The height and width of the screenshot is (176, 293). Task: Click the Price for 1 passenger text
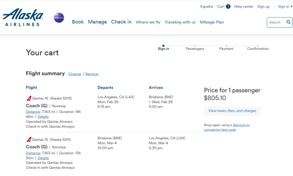[x=232, y=90]
